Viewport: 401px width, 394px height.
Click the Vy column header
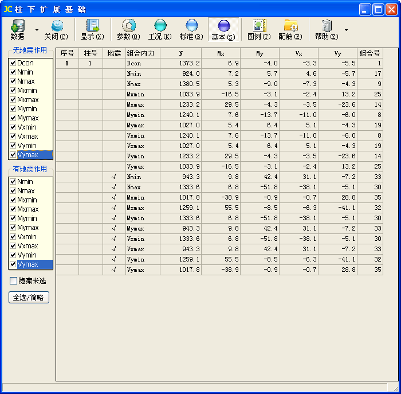(337, 53)
